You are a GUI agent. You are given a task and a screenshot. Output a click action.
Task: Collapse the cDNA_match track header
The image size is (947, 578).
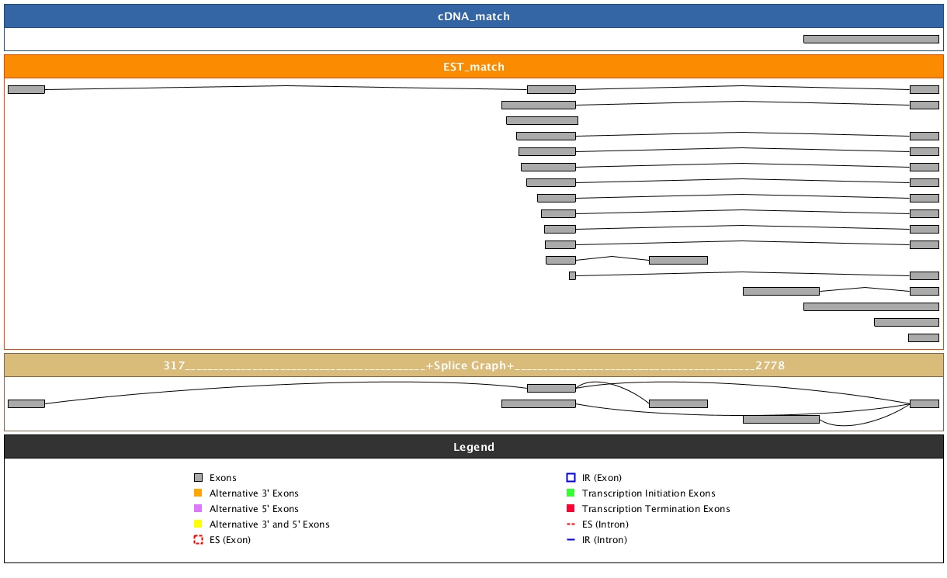473,16
